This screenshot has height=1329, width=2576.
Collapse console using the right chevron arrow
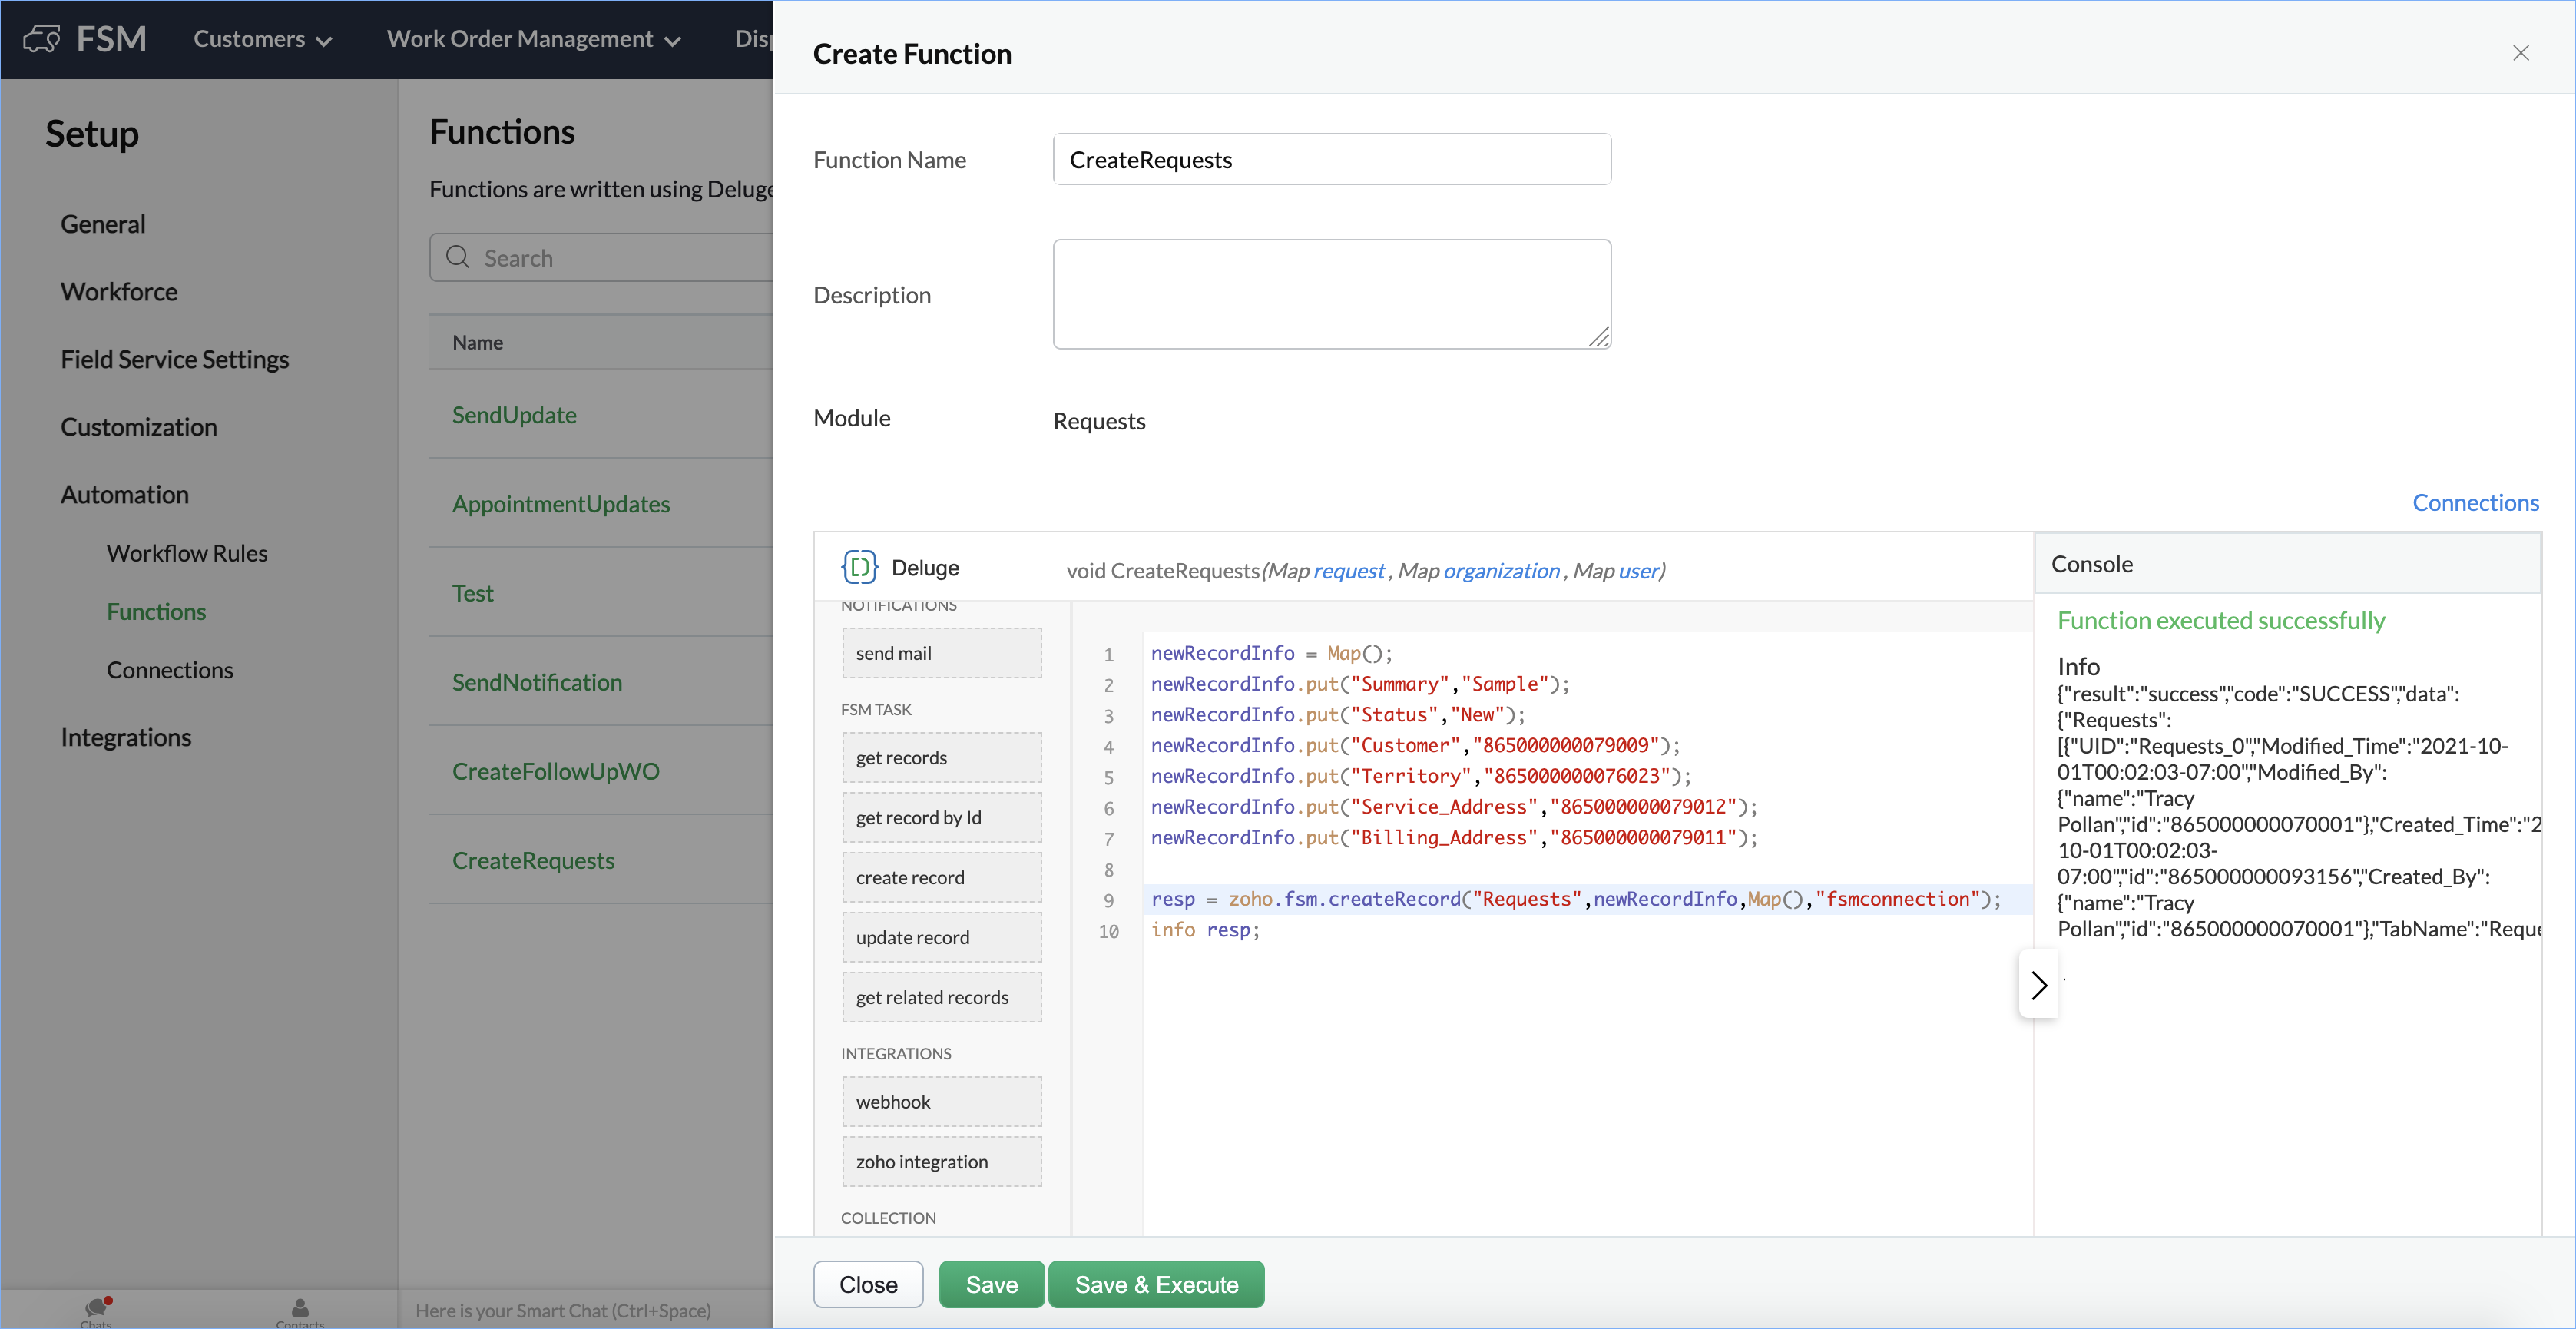click(2038, 985)
